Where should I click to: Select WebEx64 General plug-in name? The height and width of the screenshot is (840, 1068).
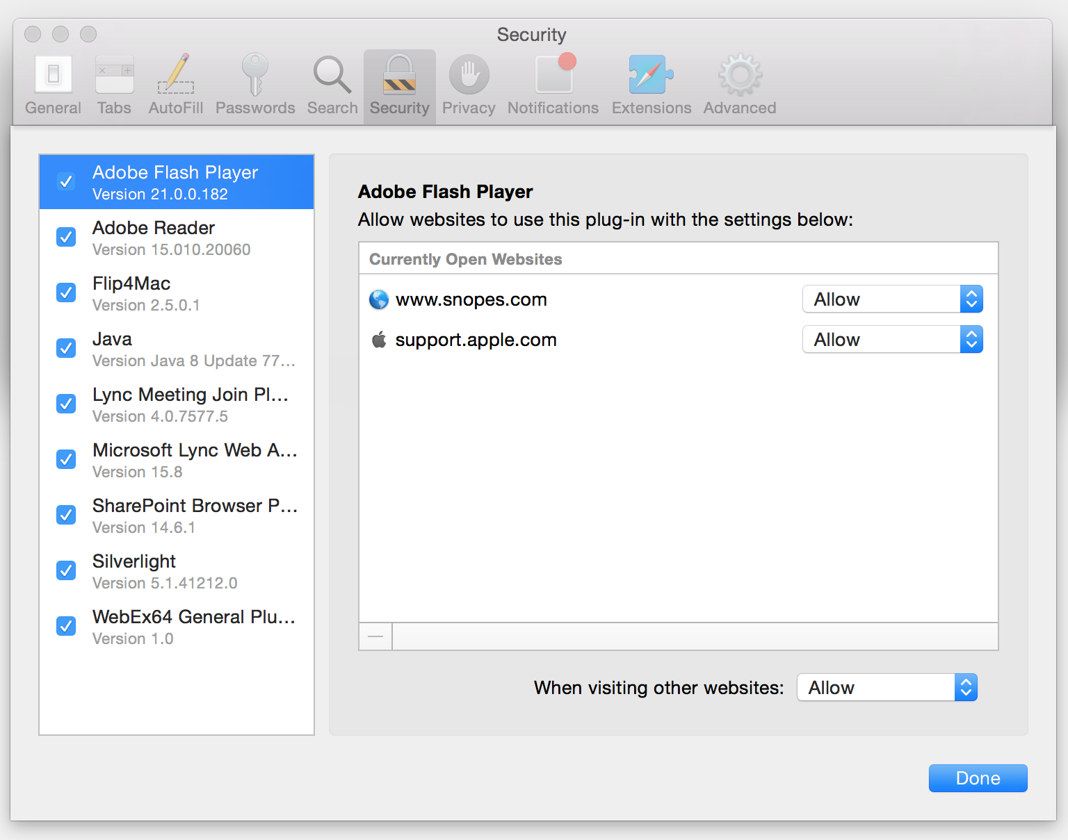click(194, 617)
